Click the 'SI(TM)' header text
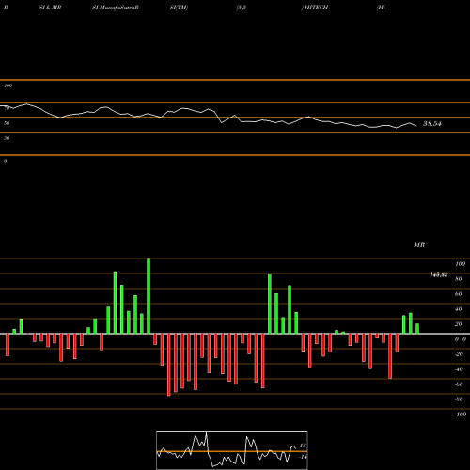Screen dimensions: 470x470 click(179, 8)
